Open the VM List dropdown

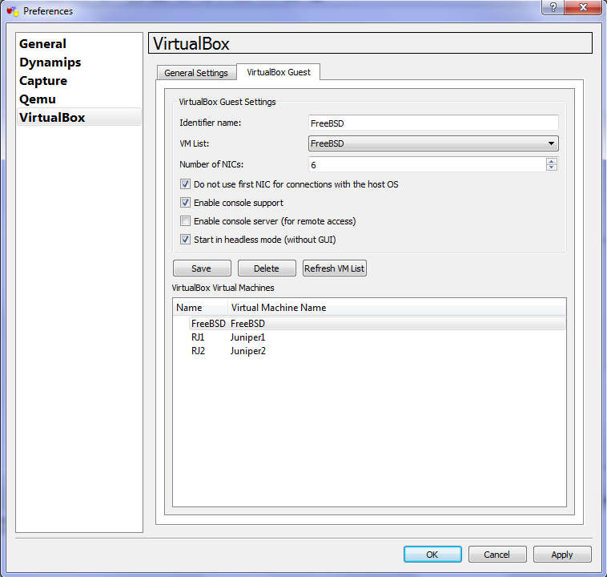click(433, 143)
